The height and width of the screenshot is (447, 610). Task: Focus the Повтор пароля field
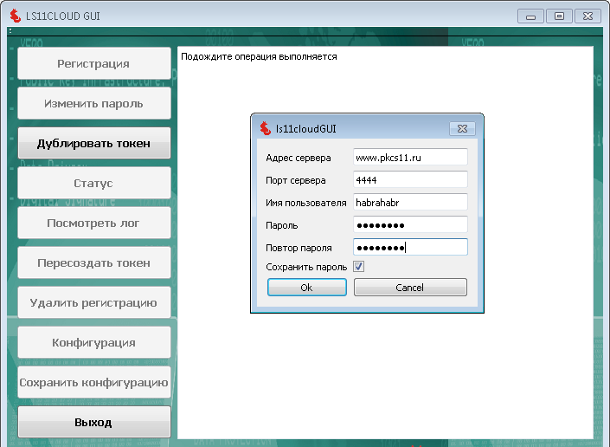point(410,247)
